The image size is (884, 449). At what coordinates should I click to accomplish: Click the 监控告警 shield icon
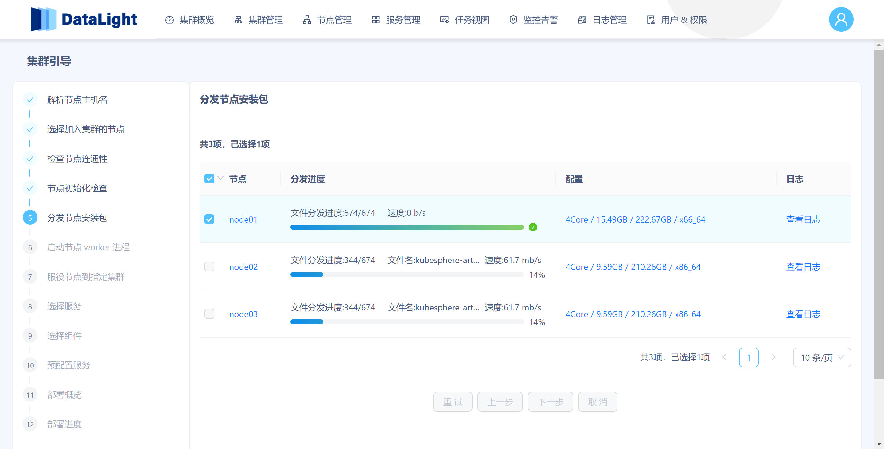(x=513, y=20)
